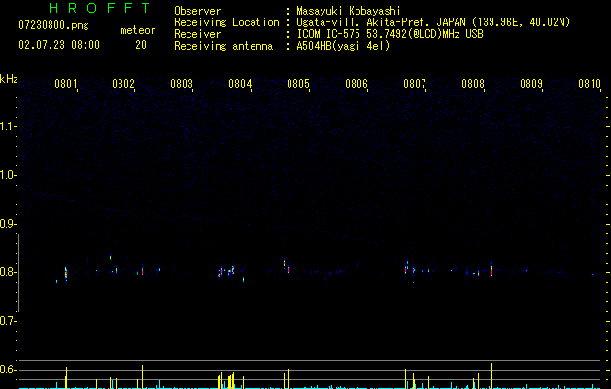Click the 'meteor' label
611x389 pixels.
(138, 30)
